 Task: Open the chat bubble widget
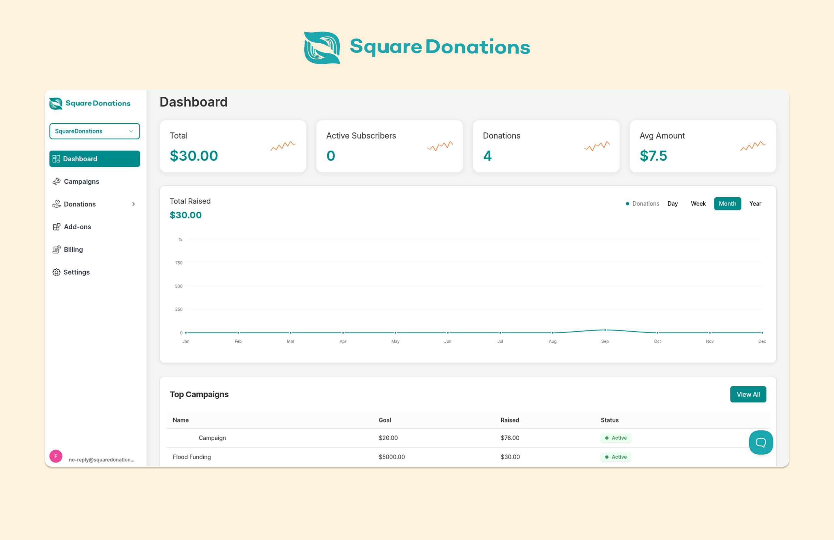760,442
